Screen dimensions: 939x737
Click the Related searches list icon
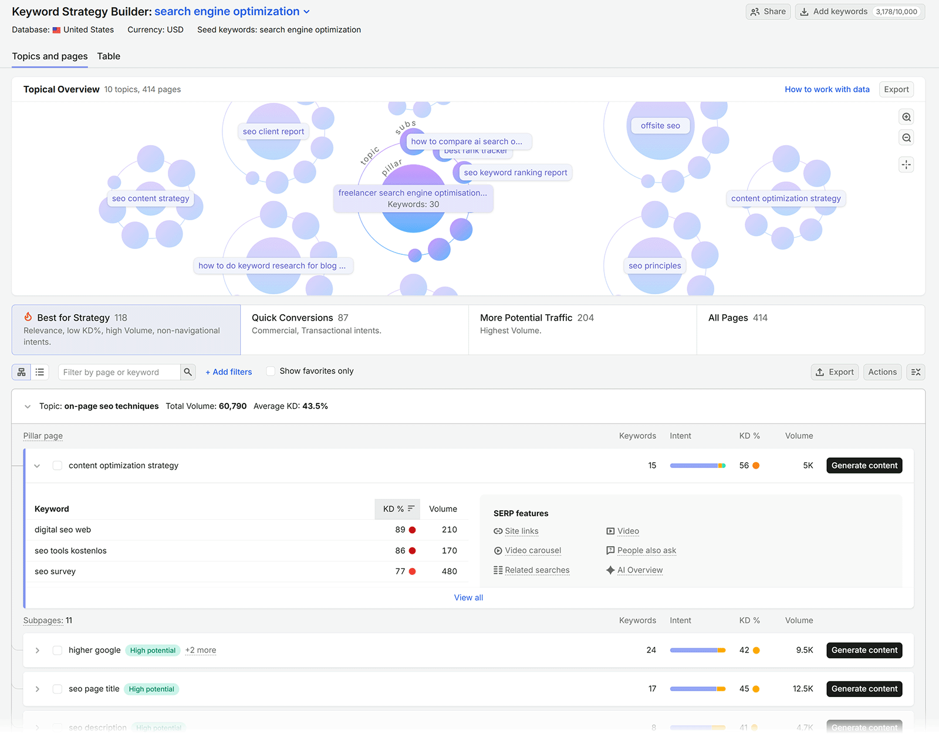tap(498, 570)
